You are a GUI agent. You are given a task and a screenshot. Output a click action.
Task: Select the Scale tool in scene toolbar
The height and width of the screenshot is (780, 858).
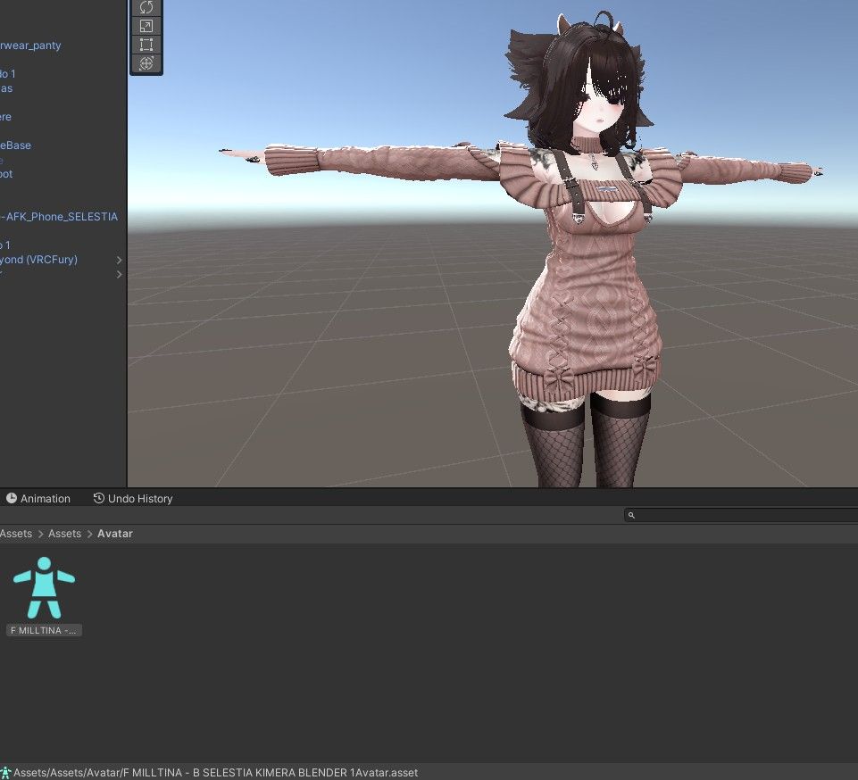click(146, 26)
